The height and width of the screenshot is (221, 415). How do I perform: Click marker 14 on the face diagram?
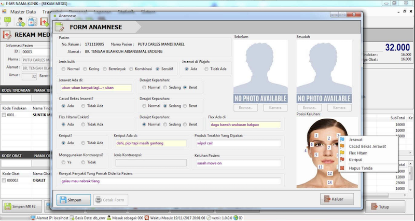[329, 182]
